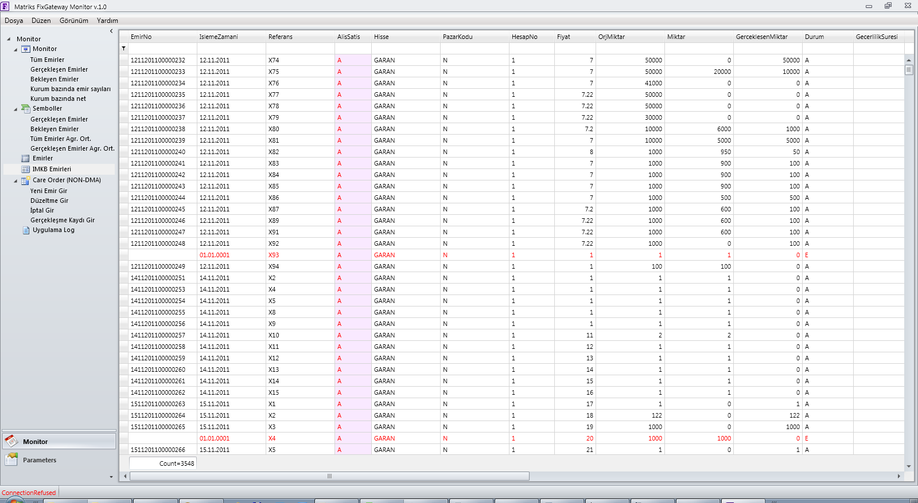Open Kurum bazında net
This screenshot has height=503, width=918.
tap(58, 99)
